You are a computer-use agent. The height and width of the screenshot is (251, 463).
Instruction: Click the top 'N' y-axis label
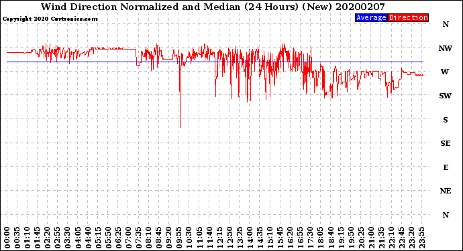pos(446,24)
